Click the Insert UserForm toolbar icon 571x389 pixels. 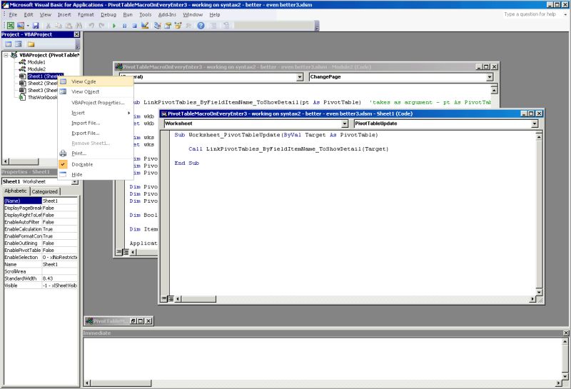point(21,26)
